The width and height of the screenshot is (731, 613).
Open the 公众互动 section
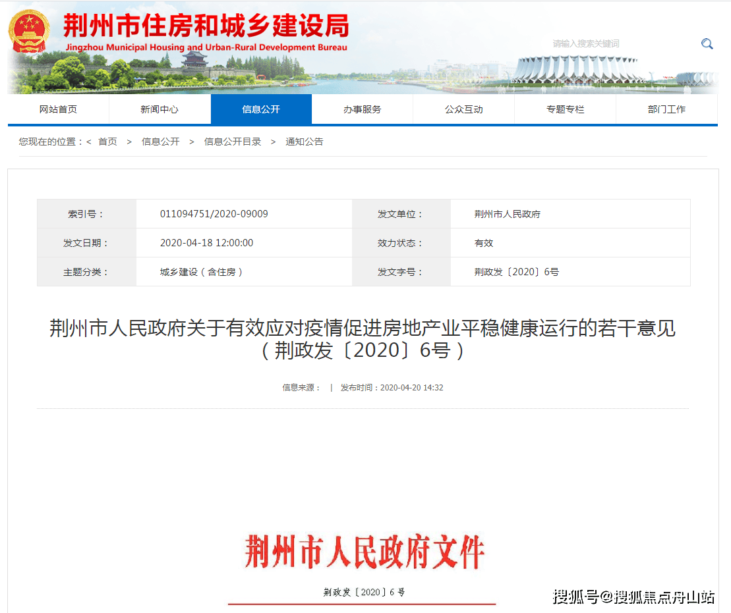point(463,109)
